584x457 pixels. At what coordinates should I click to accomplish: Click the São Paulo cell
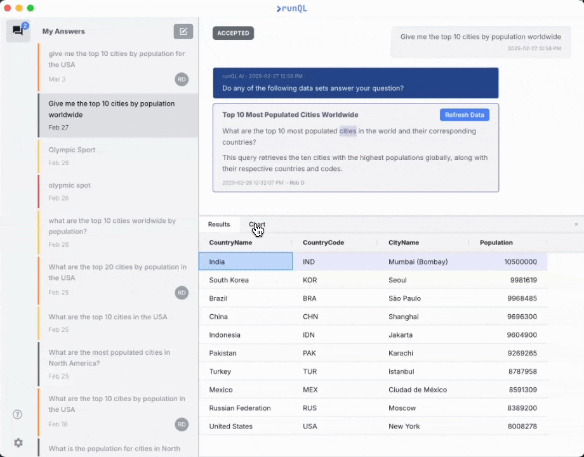425,298
